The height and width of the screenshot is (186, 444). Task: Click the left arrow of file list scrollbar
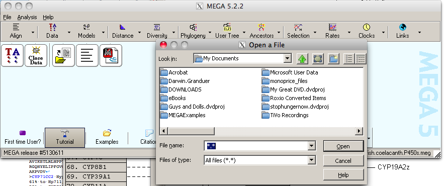click(164, 131)
